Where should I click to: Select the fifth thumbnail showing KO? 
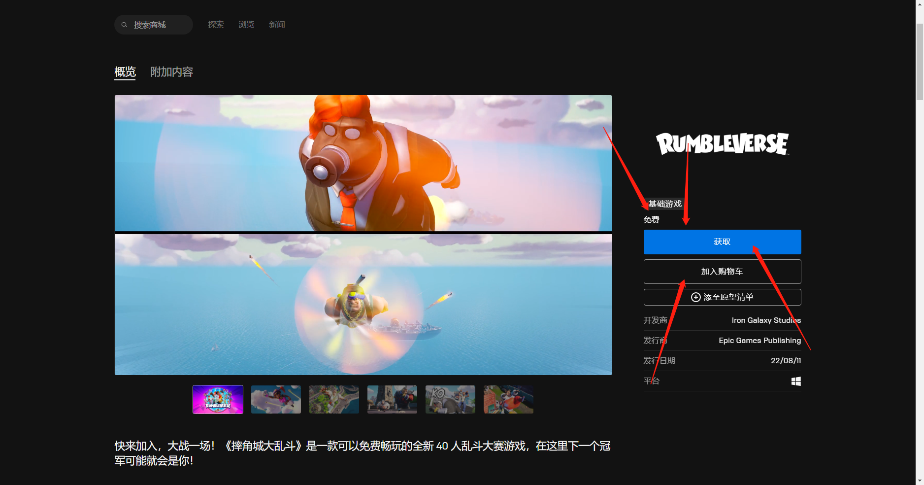point(450,399)
